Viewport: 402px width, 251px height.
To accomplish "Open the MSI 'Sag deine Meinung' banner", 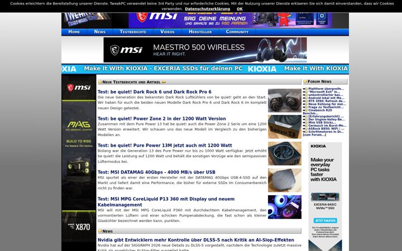I will click(230, 20).
